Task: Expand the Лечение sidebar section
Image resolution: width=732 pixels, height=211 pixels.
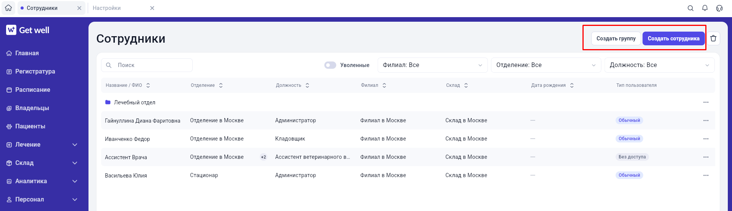Action: 42,145
